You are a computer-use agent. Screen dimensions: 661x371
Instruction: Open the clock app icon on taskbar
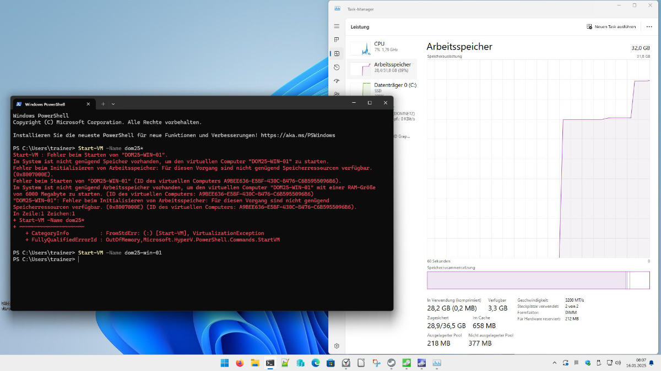346,363
